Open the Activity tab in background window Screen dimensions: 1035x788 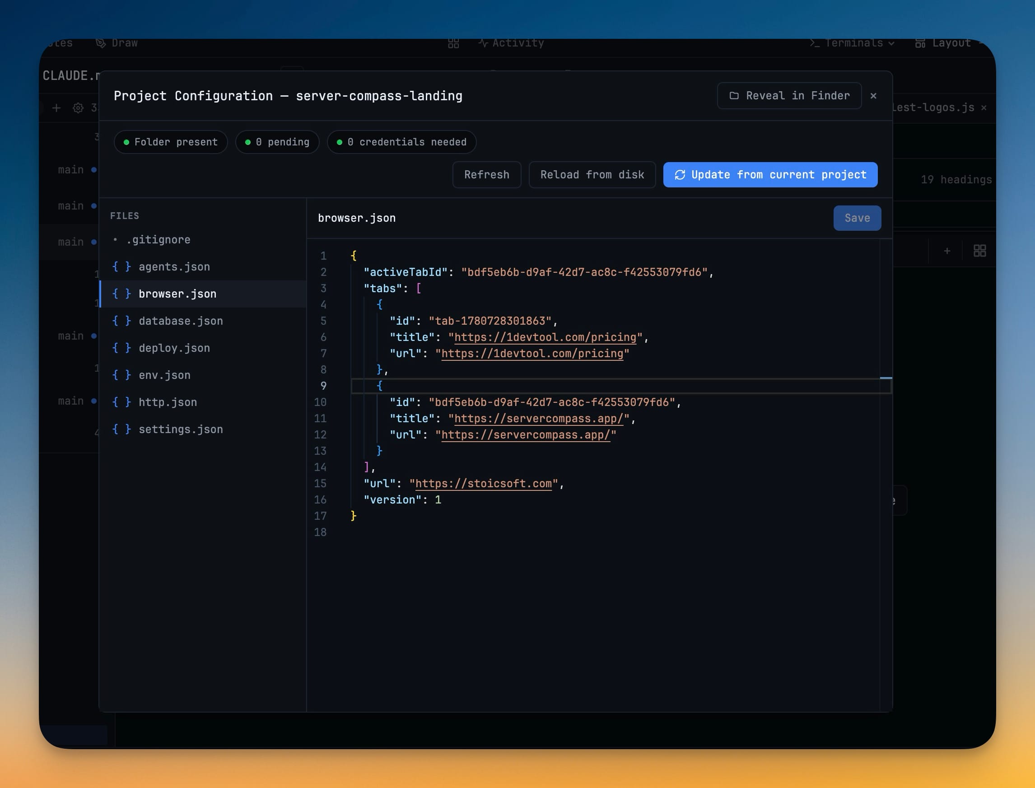(x=511, y=43)
